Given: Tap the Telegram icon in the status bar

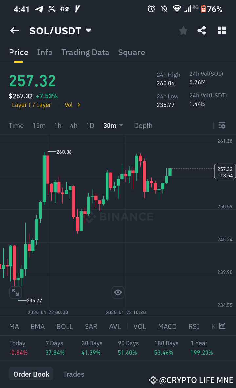Looking at the screenshot, I should pyautogui.click(x=39, y=9).
